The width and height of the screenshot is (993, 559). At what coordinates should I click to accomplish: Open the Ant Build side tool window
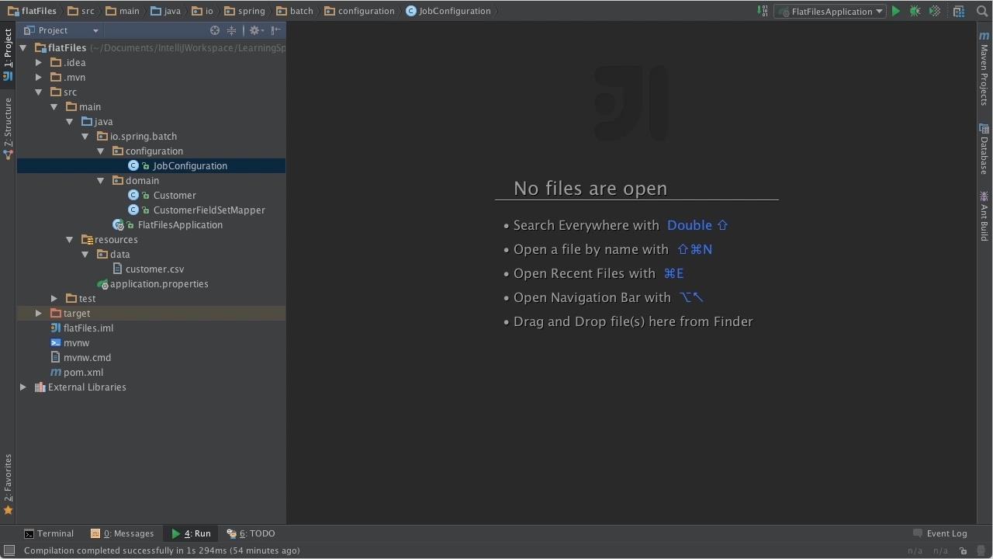tap(984, 216)
